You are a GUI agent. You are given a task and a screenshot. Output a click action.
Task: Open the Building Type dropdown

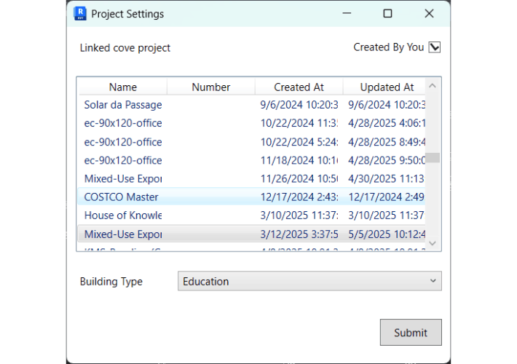(x=309, y=281)
